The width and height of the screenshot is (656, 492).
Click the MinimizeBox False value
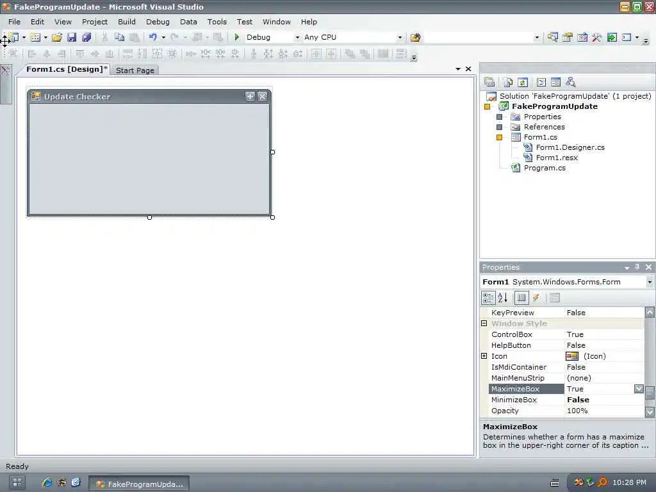click(x=578, y=400)
